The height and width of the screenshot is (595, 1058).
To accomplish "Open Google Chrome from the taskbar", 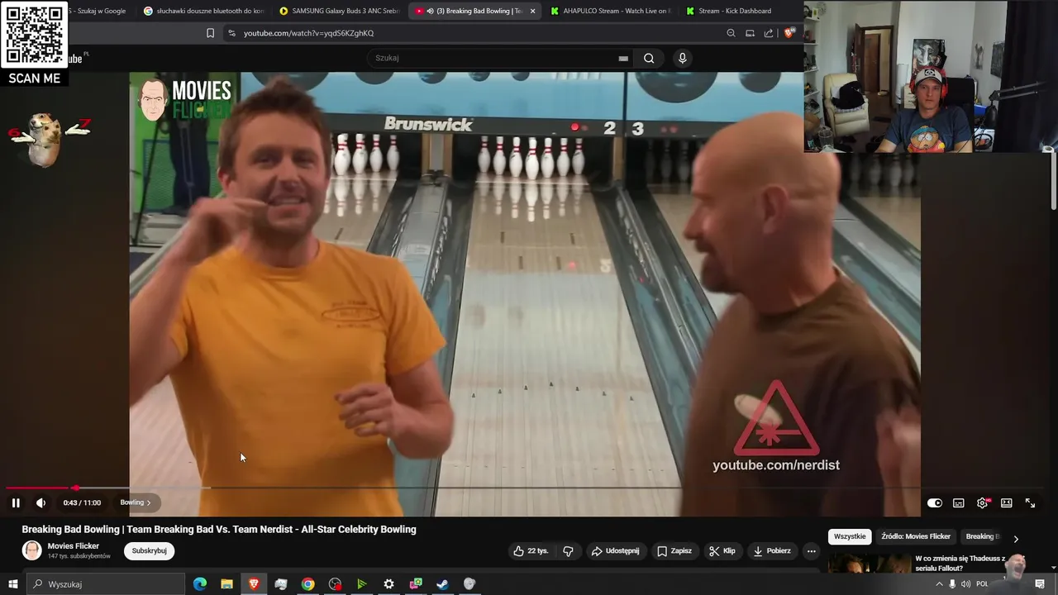I will [307, 584].
